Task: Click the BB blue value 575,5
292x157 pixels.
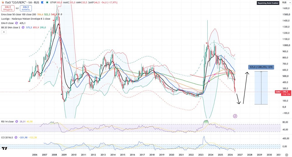Action: 29,27
